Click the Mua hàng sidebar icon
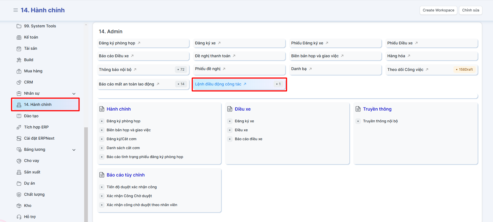 coord(19,71)
